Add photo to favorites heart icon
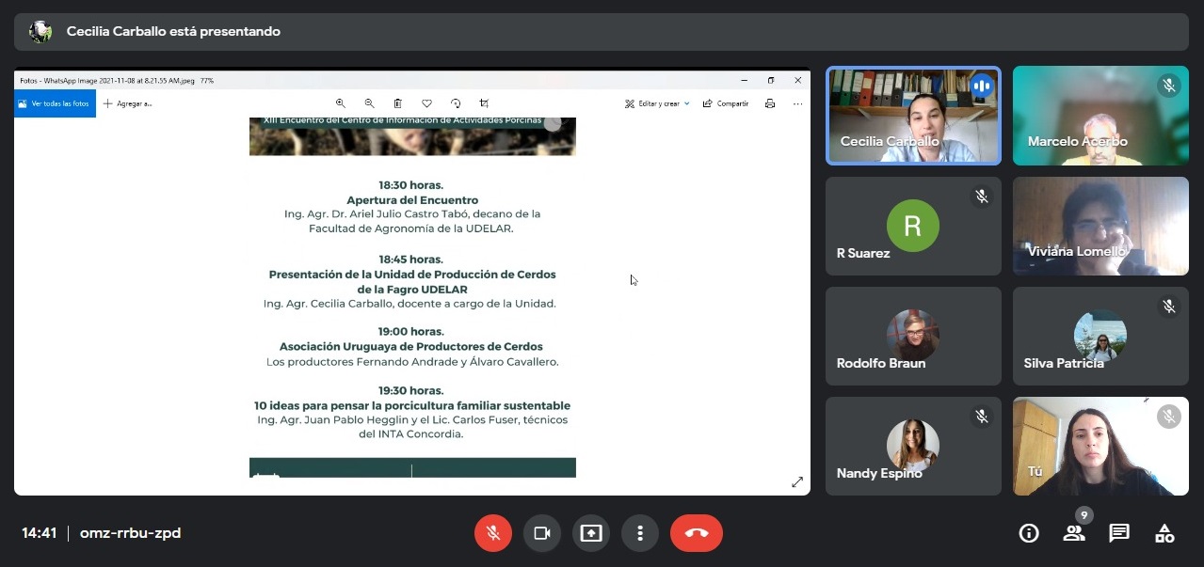 [426, 103]
